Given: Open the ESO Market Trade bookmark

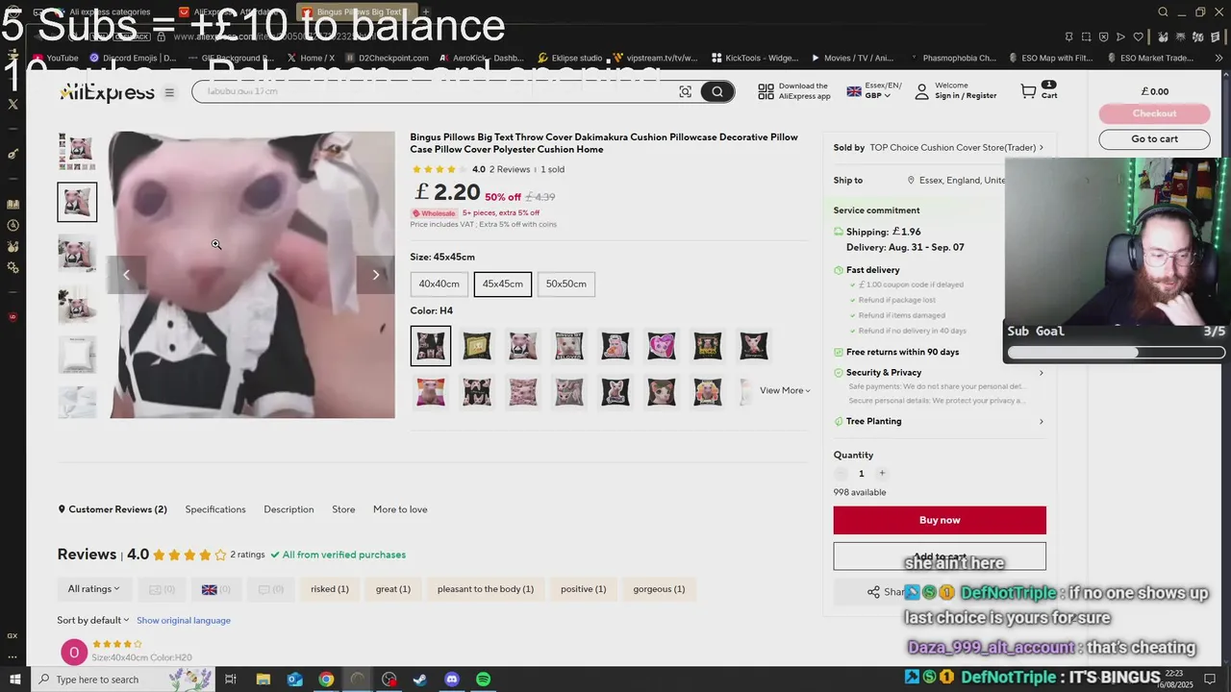Looking at the screenshot, I should coord(1150,58).
